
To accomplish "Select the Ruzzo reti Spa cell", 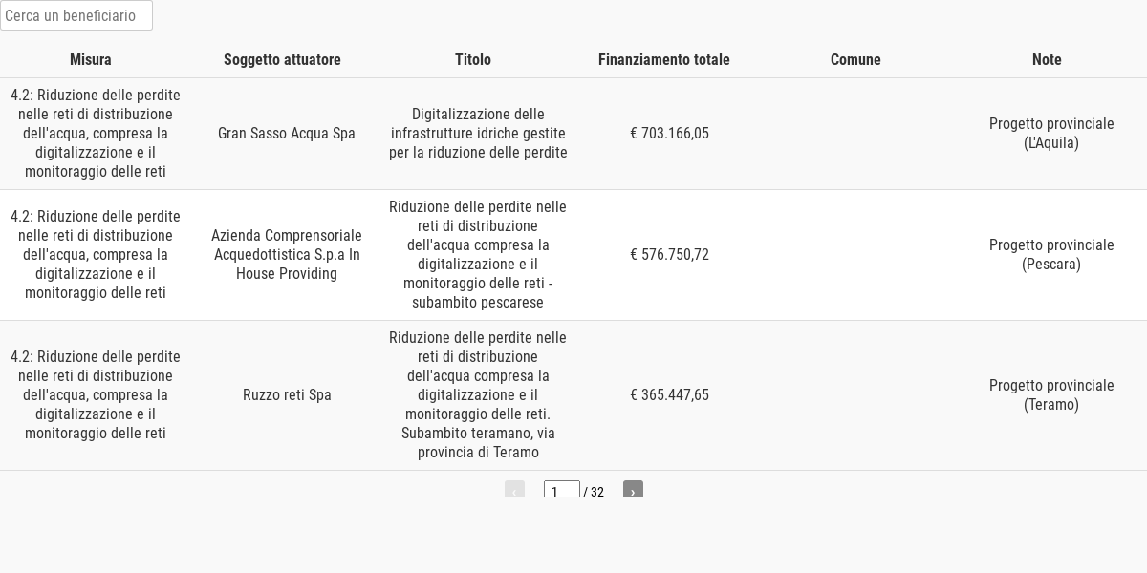I will (x=287, y=394).
